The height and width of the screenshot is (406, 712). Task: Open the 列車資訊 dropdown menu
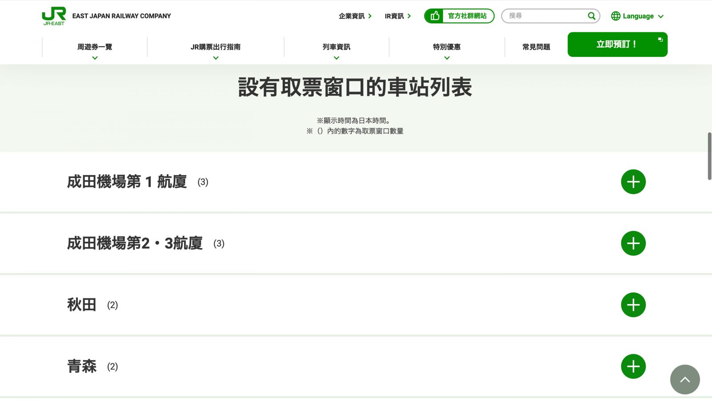coord(336,47)
